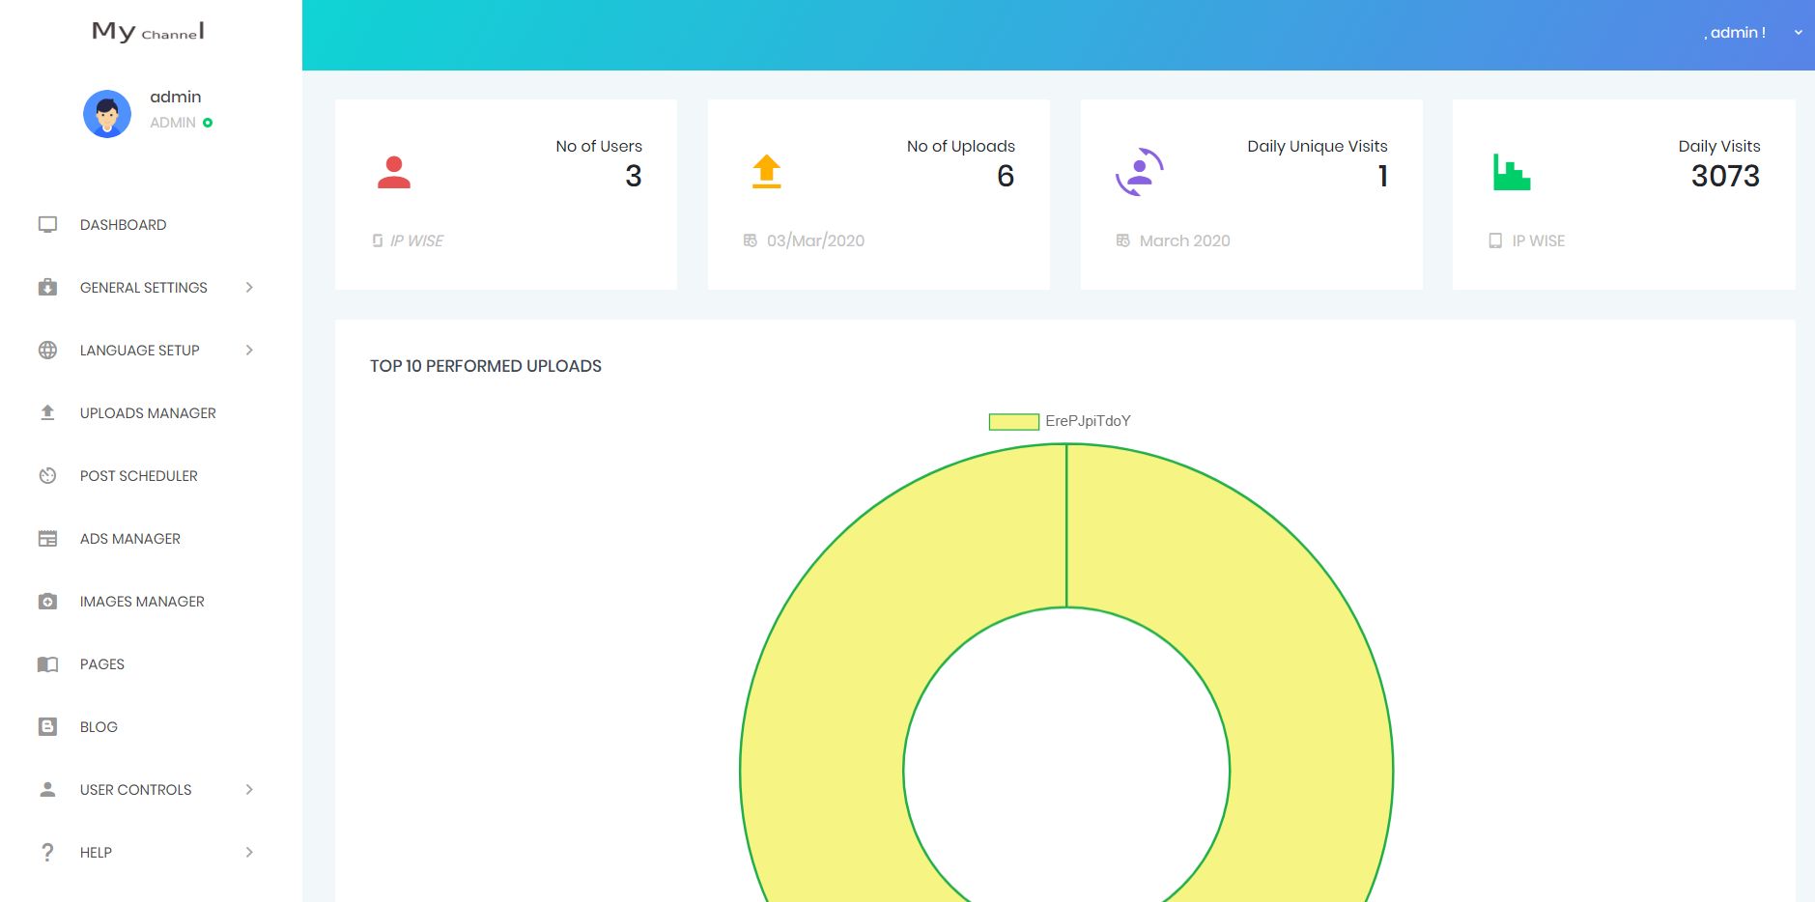The image size is (1815, 902).
Task: Click the Dashboard monitor icon in sidebar
Action: point(47,225)
